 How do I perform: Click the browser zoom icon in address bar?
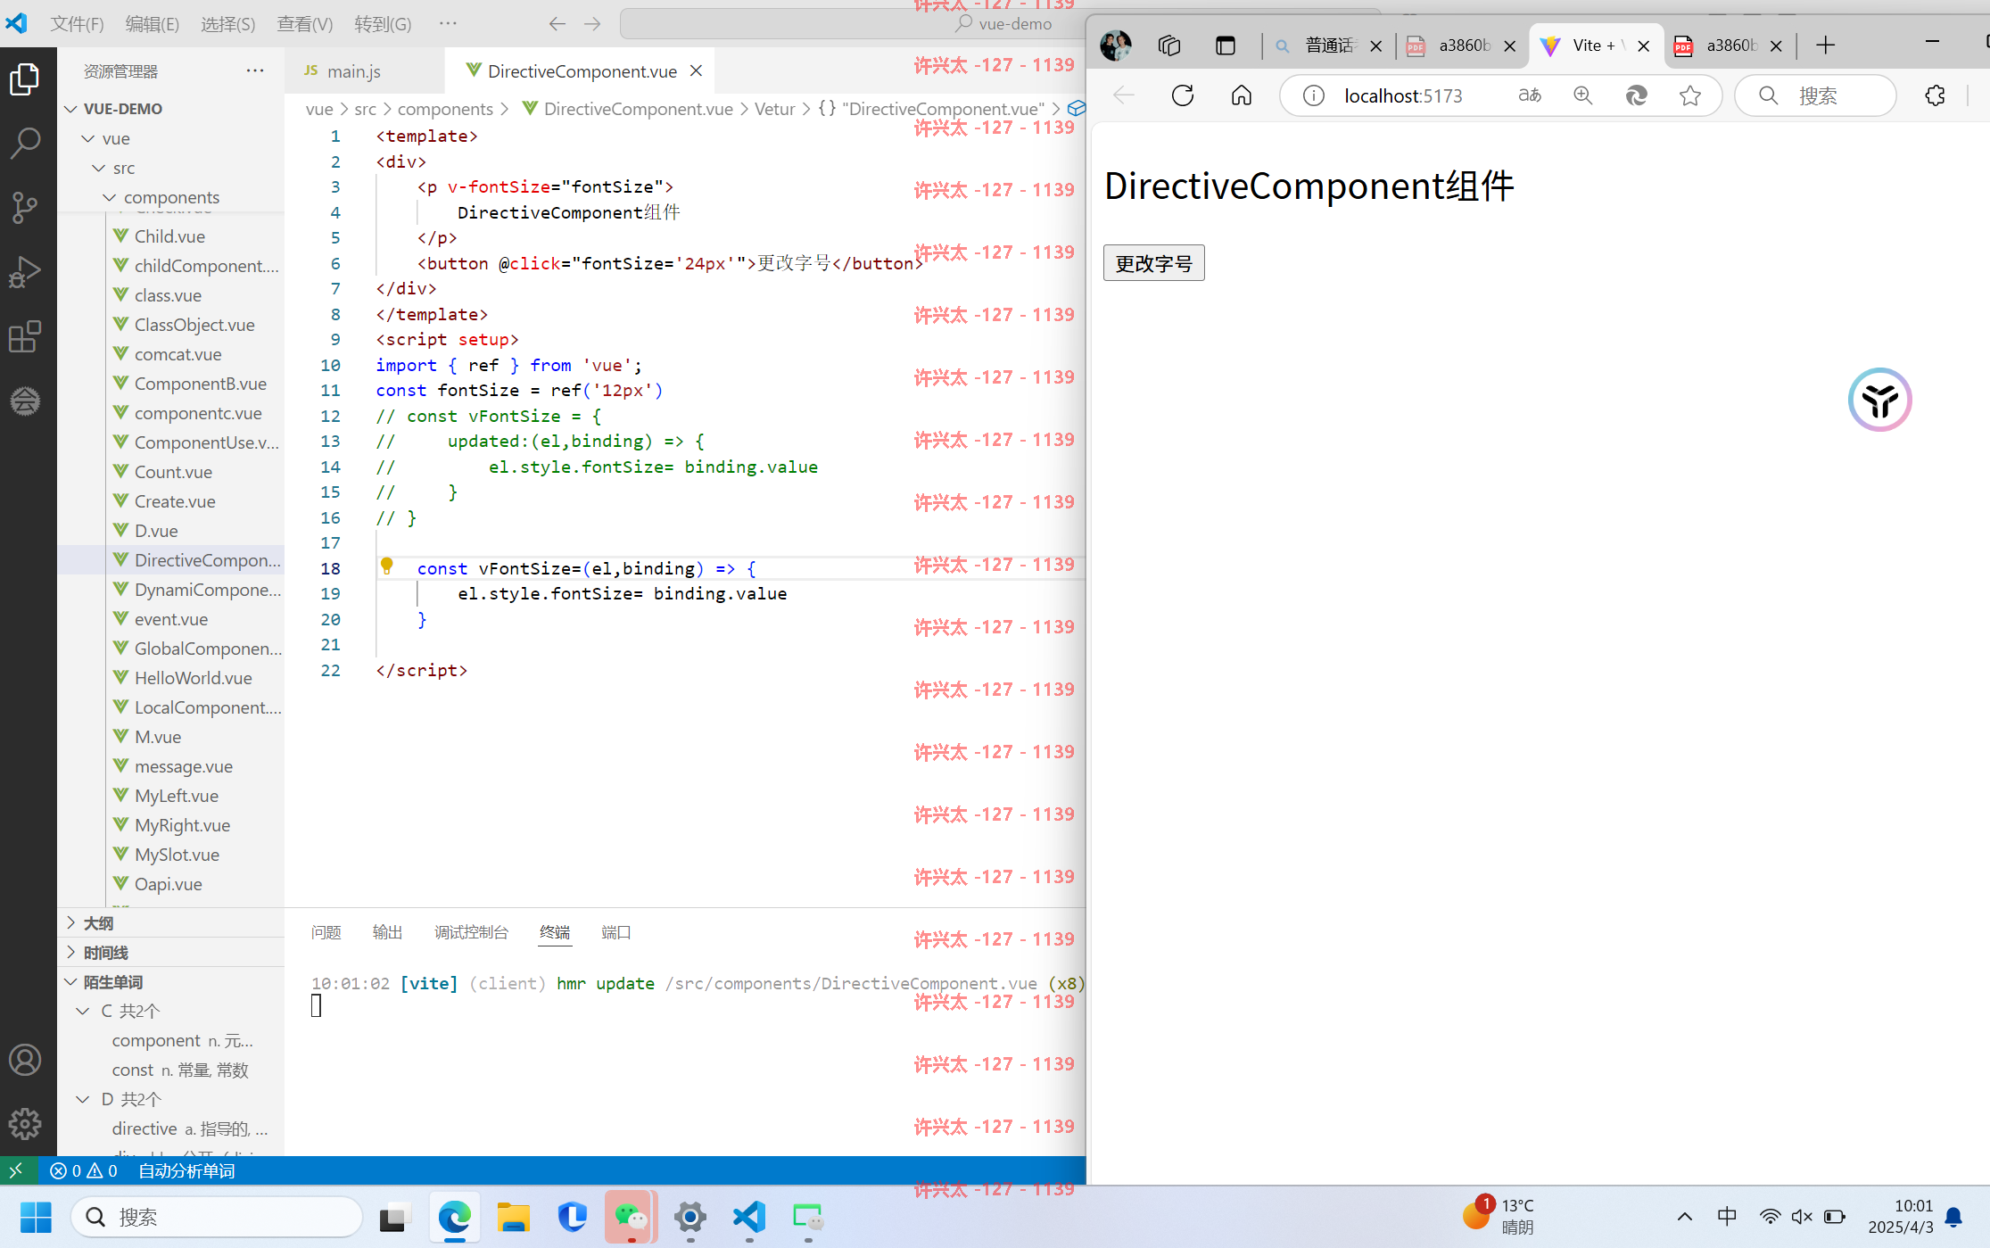[x=1583, y=95]
